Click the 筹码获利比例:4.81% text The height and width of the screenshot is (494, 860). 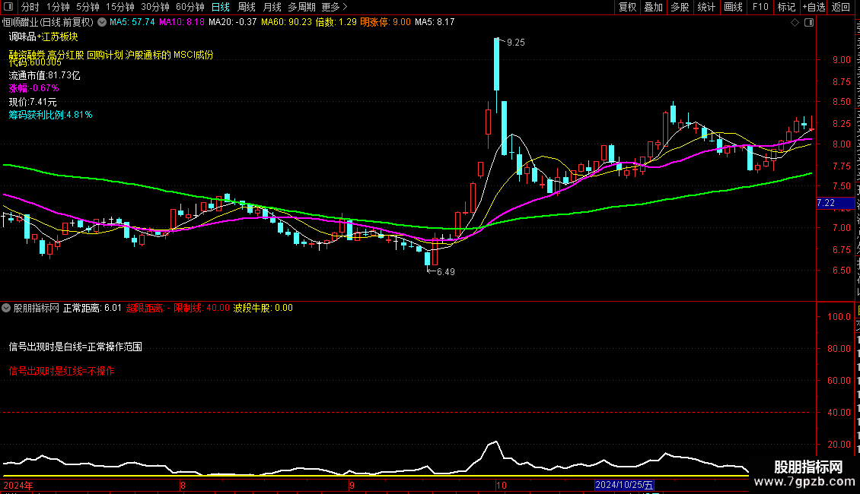point(50,115)
